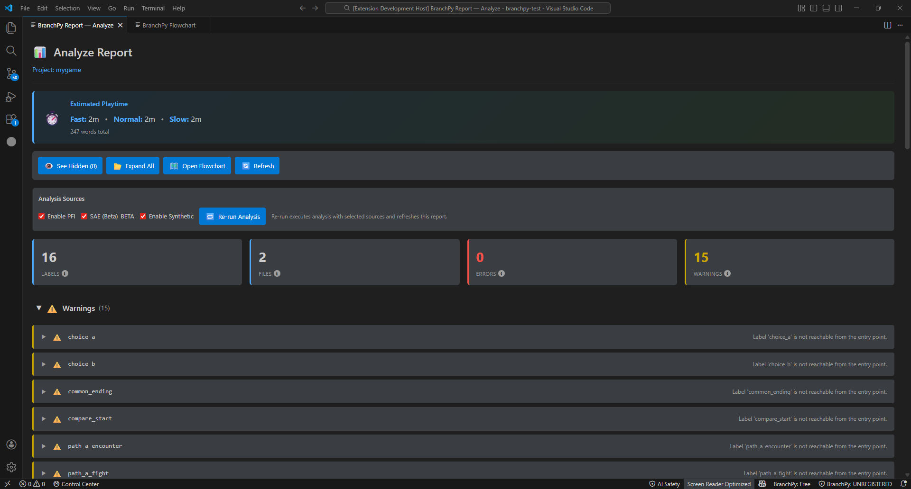Expand the choice_a warning entry

pyautogui.click(x=43, y=337)
